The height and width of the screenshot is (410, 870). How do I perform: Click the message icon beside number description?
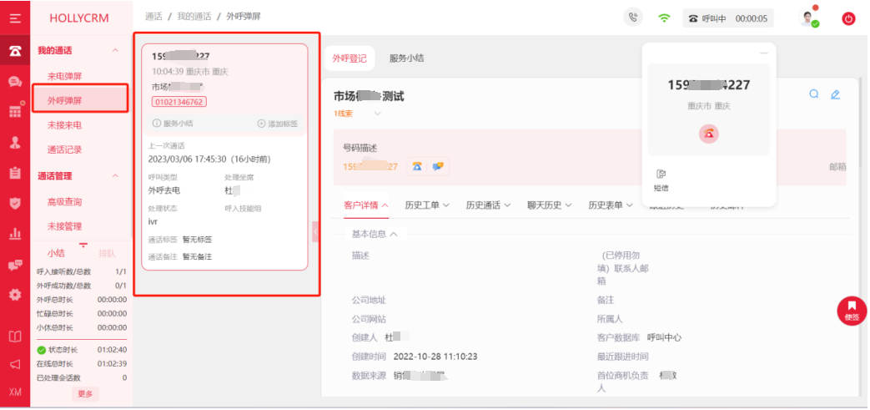point(438,166)
